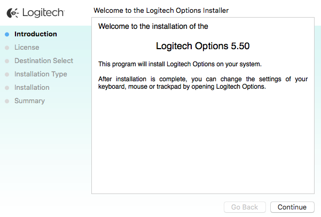
Task: Click the bullet dot next to License
Action: (7, 48)
